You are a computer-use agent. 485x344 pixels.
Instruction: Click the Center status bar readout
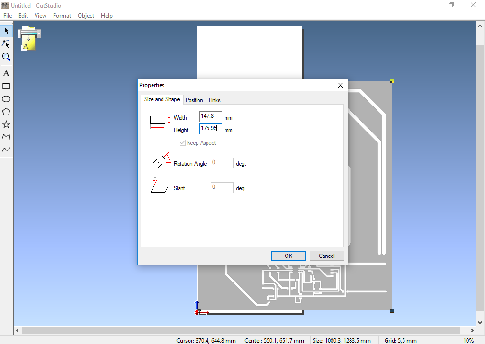coord(274,340)
